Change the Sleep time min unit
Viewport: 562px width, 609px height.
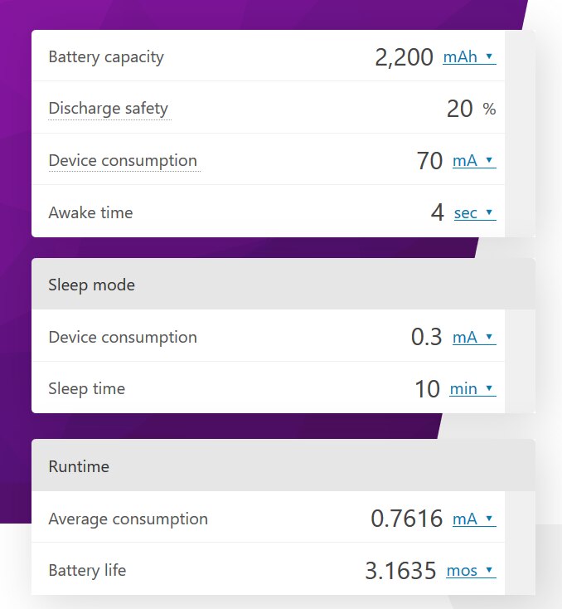(x=472, y=389)
